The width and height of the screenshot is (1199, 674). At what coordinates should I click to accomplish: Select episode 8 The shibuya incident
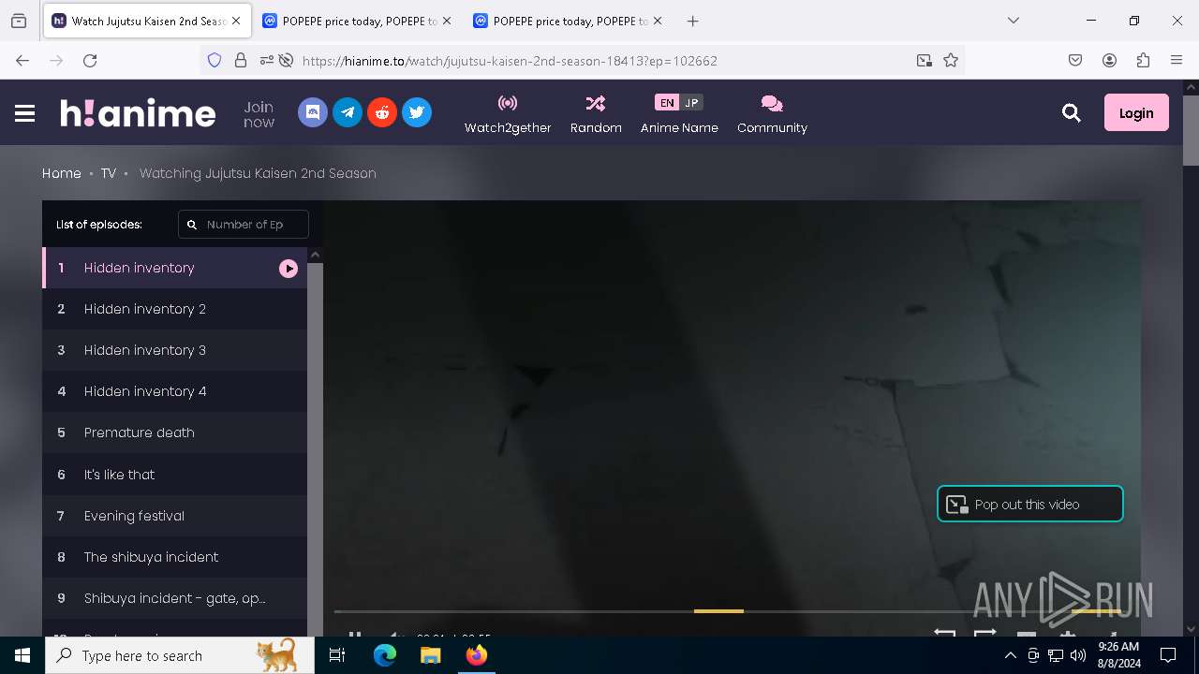(x=174, y=557)
